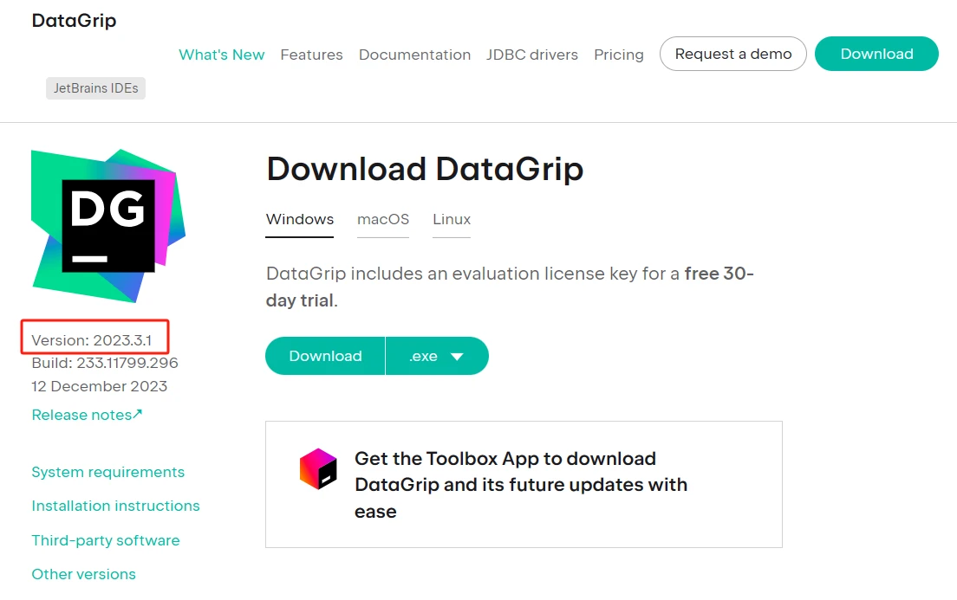
Task: Click the DataGrip DG logo image
Action: pyautogui.click(x=108, y=226)
